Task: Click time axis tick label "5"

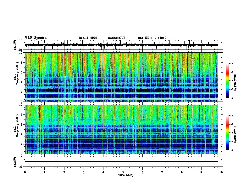Action: pos(123,172)
